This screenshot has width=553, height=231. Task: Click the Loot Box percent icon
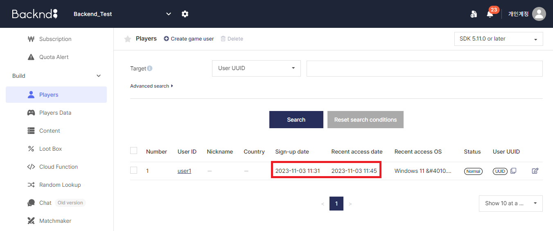coord(31,149)
